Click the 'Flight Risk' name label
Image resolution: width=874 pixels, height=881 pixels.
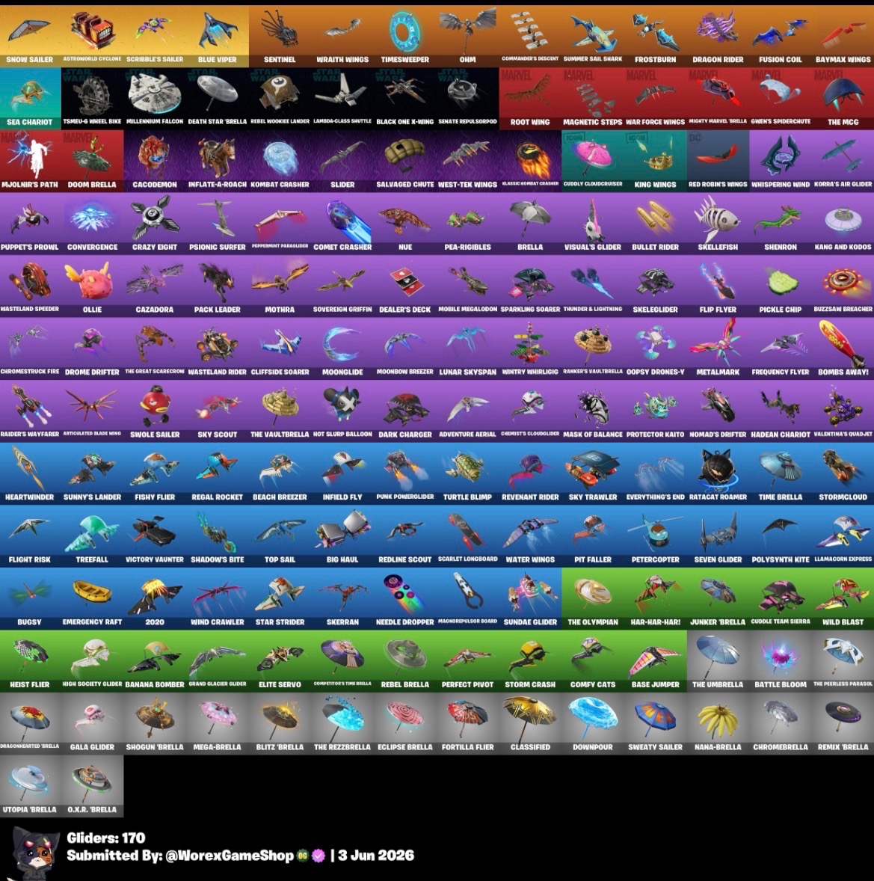coord(30,559)
